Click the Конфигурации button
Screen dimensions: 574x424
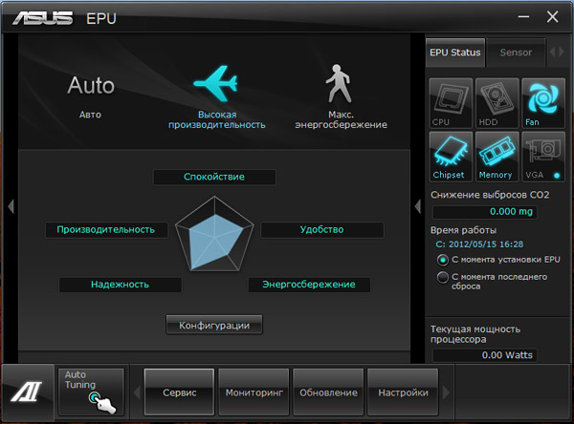pyautogui.click(x=214, y=325)
